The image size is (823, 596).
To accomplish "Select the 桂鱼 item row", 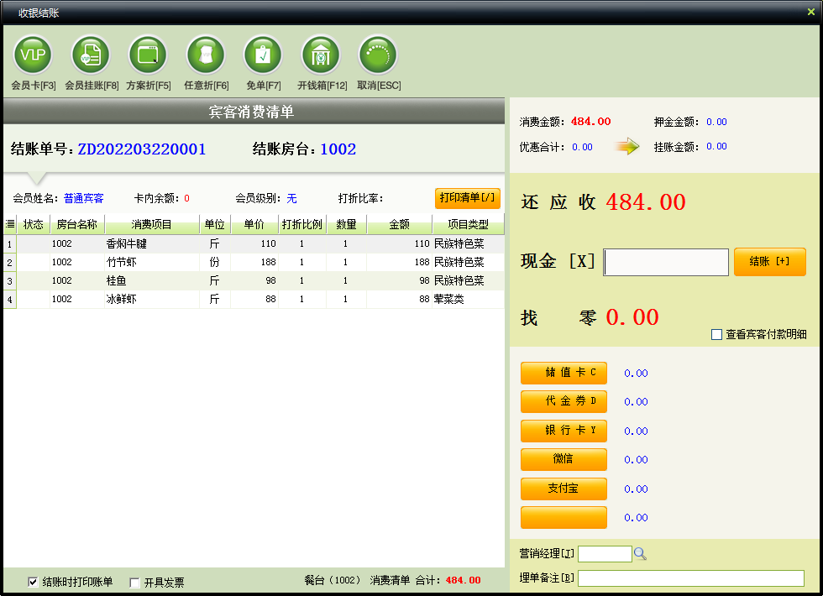I will 254,280.
